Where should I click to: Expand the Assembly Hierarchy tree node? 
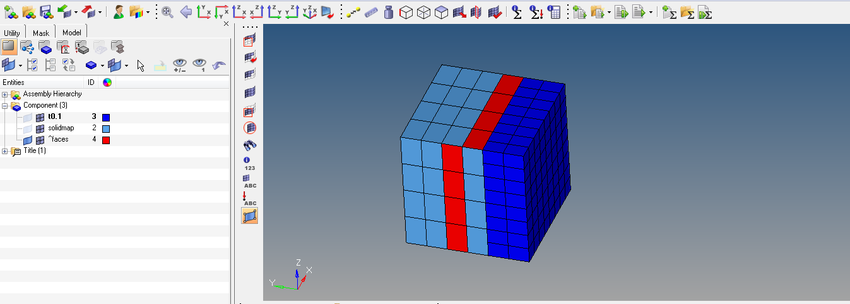[5, 94]
